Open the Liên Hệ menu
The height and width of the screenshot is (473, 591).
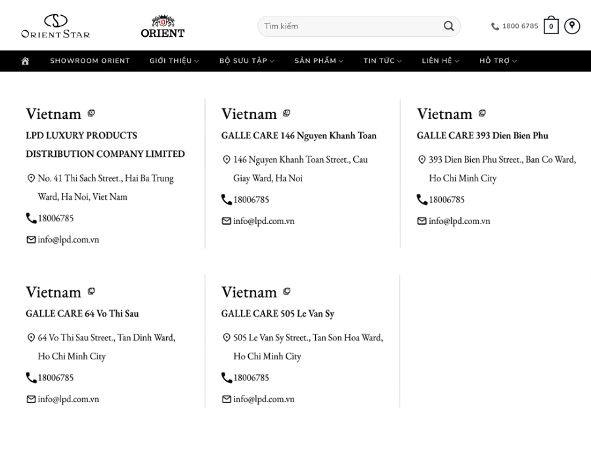440,60
